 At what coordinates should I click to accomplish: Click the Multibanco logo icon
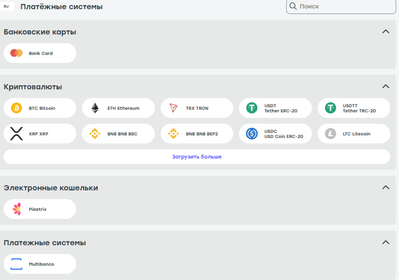pos(16,264)
